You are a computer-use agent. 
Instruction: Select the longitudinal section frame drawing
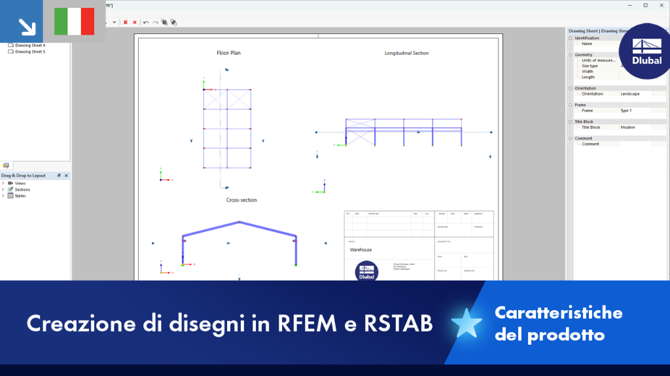coord(403,132)
